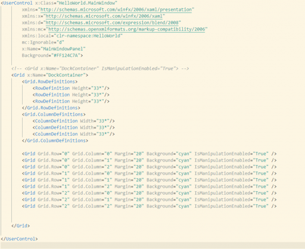Viewport: 305px width, 249px height.
Task: Click the opening Grid.ColumnDefinitions tag
Action: pyautogui.click(x=54, y=114)
